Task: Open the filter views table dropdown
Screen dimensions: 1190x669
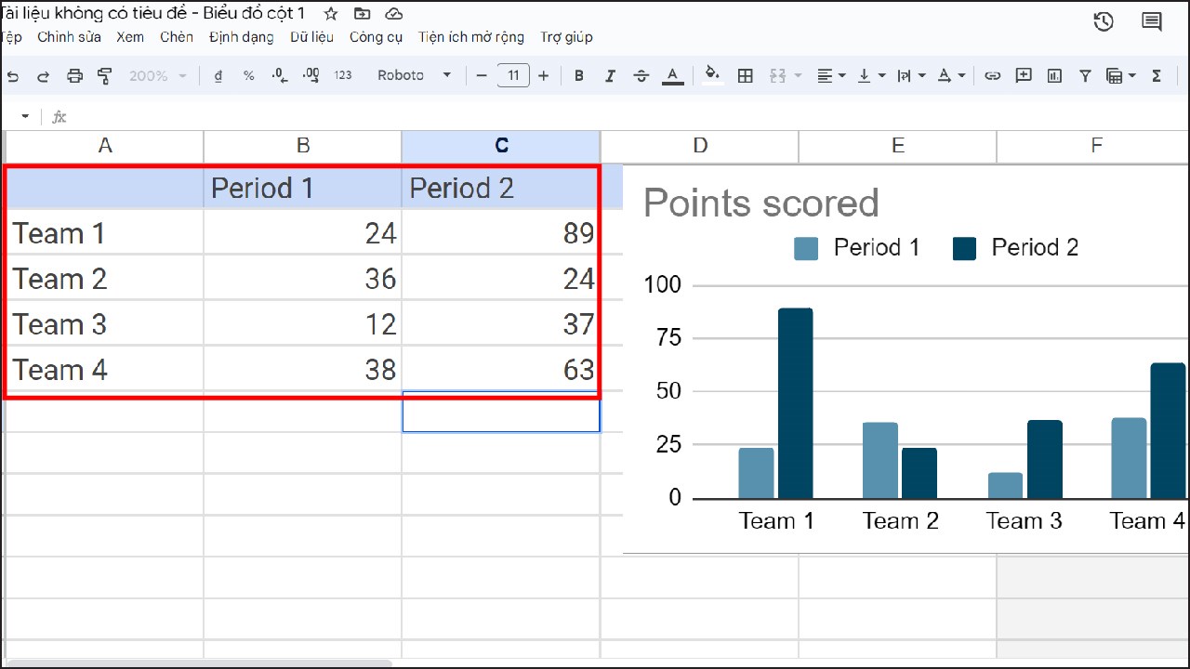Action: (1120, 76)
